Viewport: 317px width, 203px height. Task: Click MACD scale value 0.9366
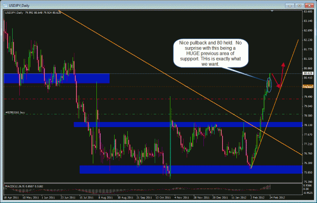[307, 185]
